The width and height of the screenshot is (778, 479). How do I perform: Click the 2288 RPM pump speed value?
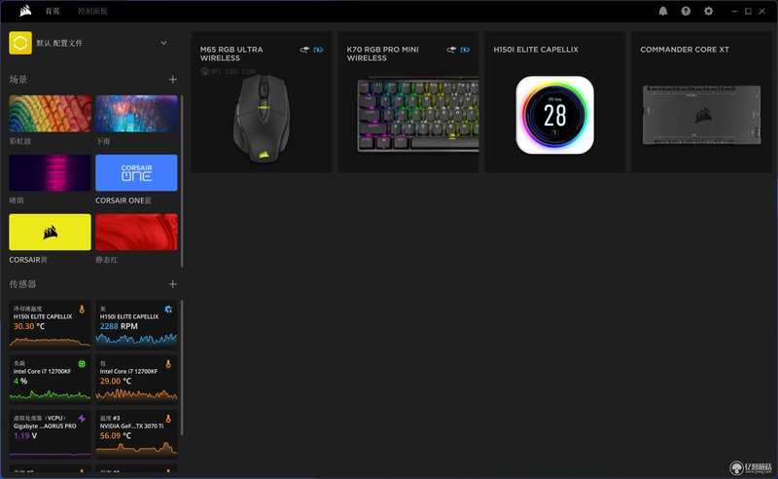point(119,326)
